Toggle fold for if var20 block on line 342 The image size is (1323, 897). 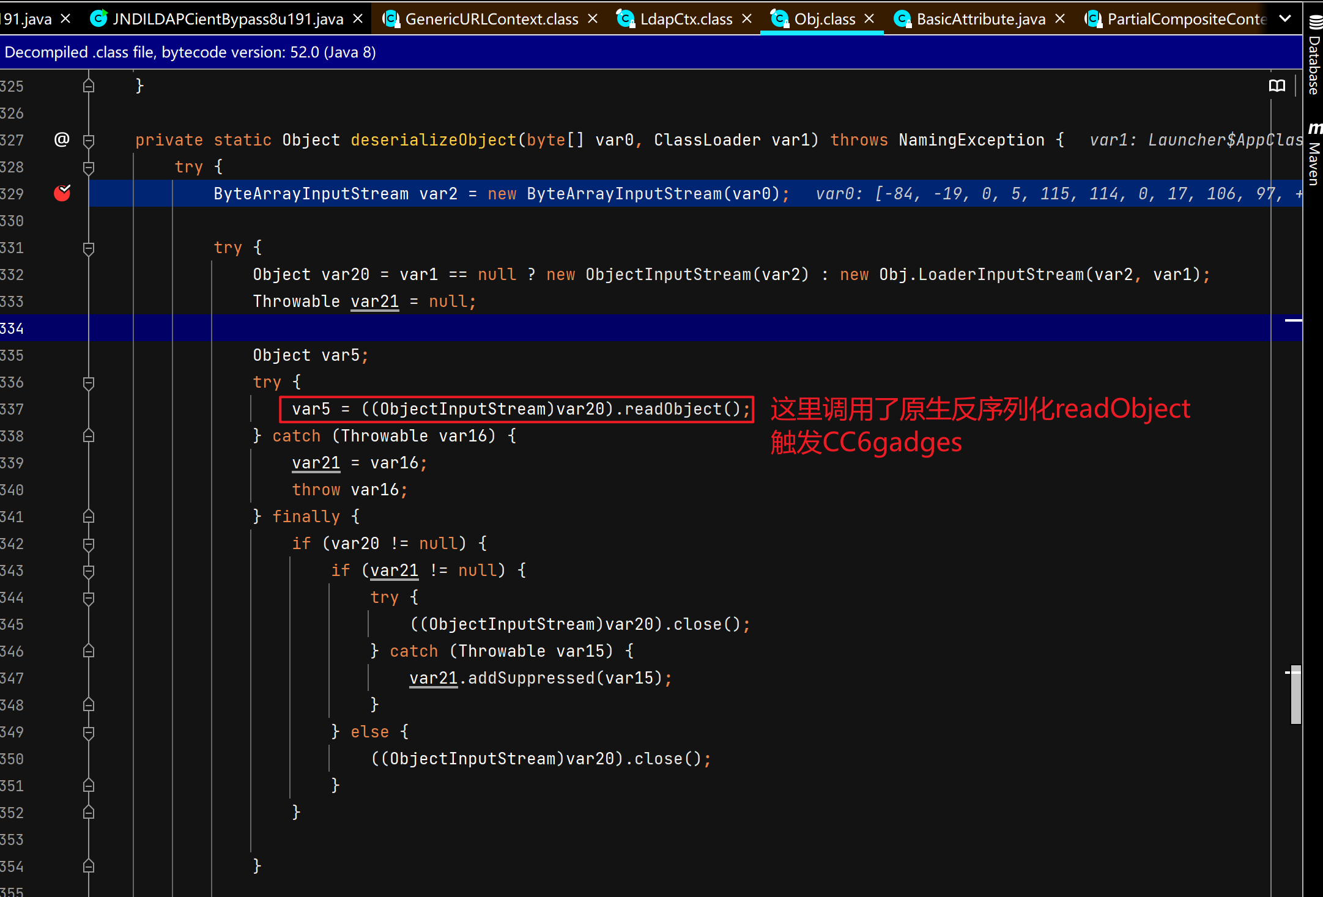(89, 544)
